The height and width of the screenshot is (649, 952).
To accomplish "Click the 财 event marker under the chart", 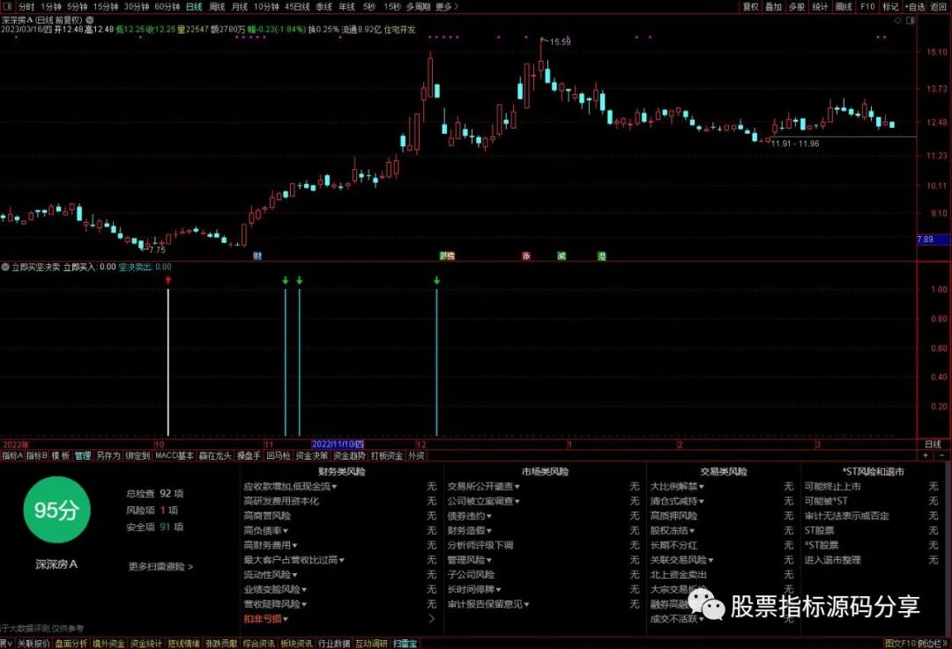I will pyautogui.click(x=257, y=256).
